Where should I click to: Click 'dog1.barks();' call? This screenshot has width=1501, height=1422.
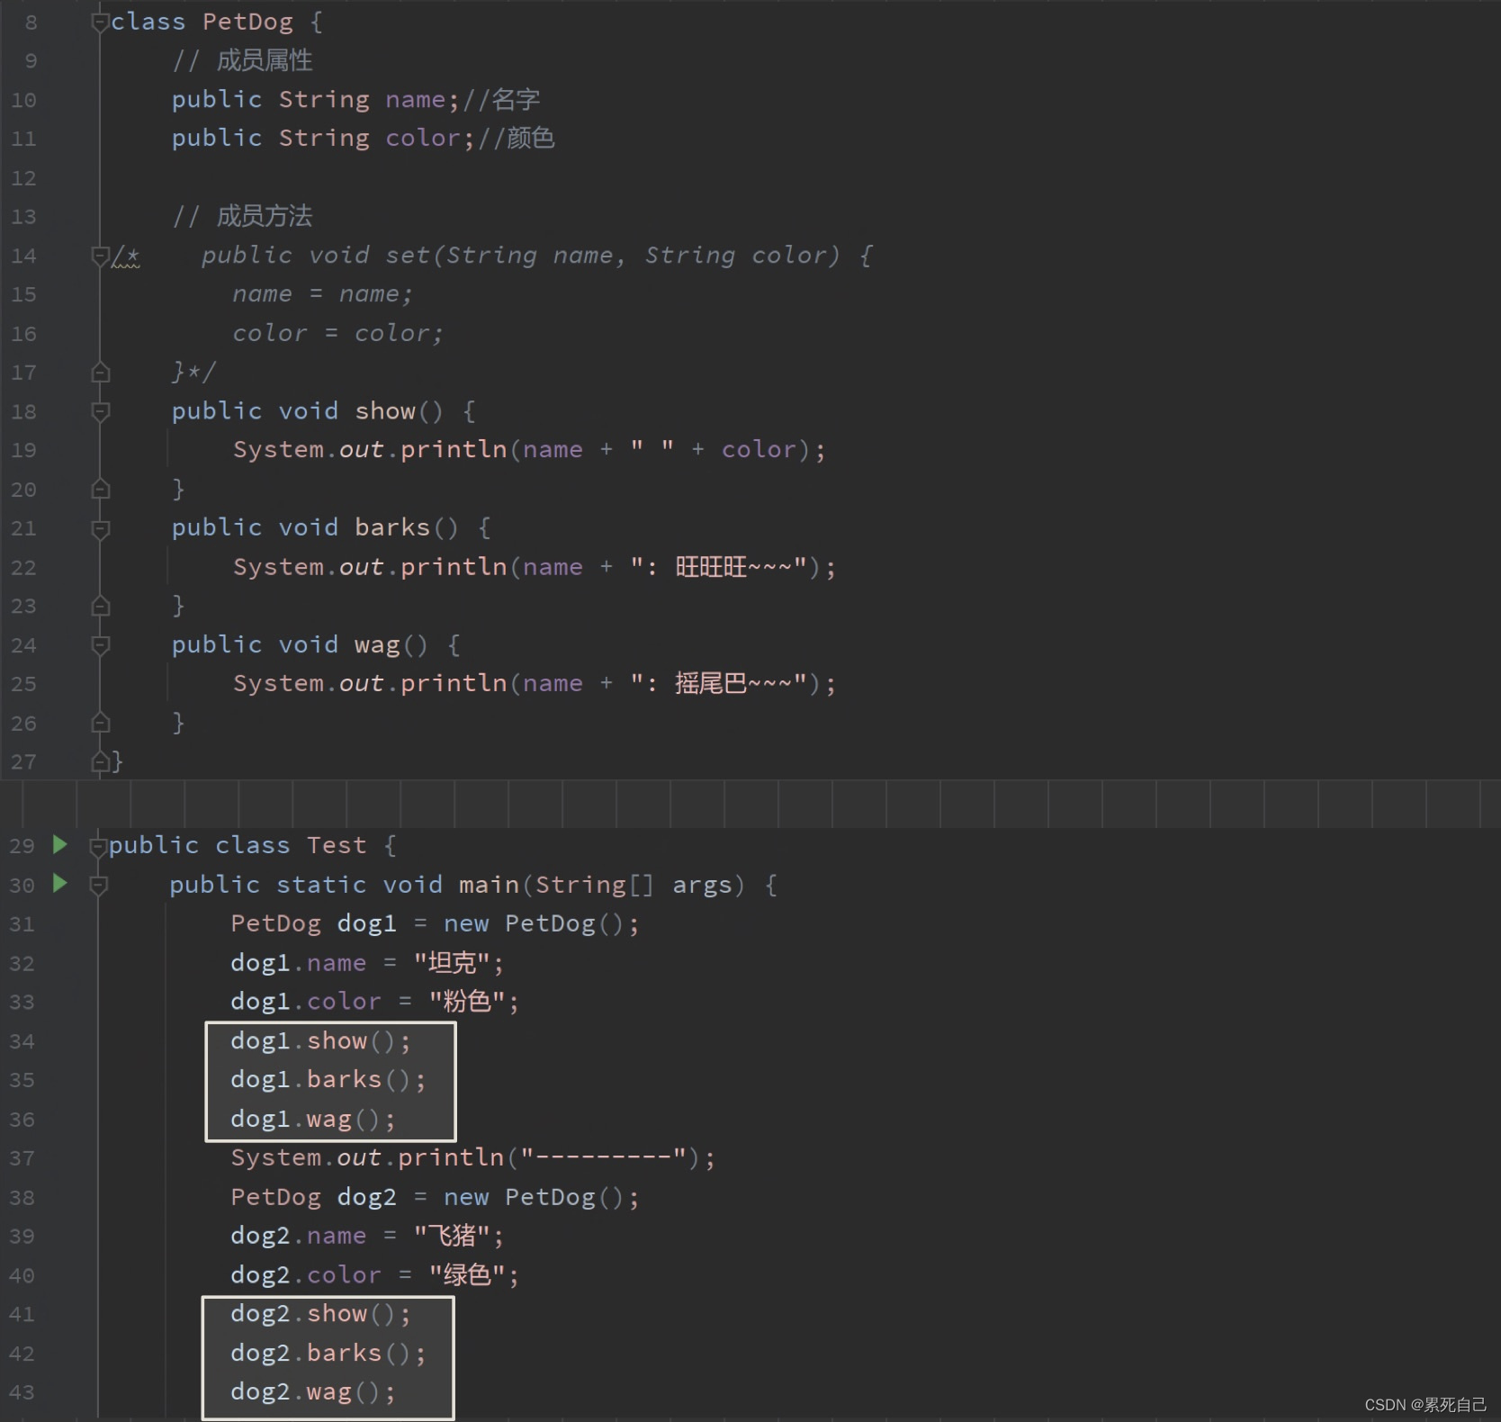[328, 1080]
